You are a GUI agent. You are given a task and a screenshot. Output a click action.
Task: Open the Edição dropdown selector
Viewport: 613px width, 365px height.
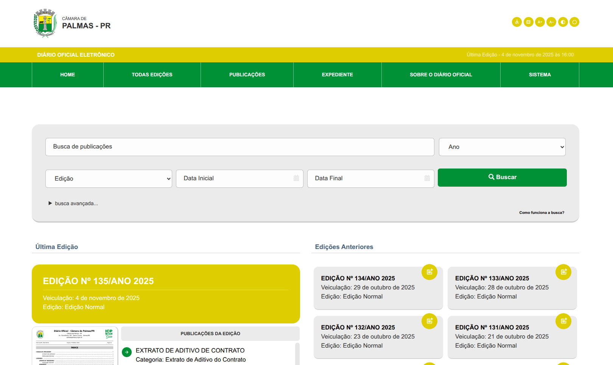coord(109,179)
